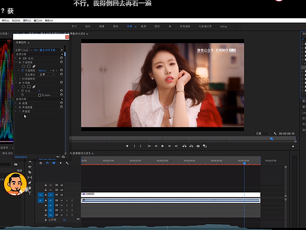Select the Type tool in toolbox

click(30, 193)
